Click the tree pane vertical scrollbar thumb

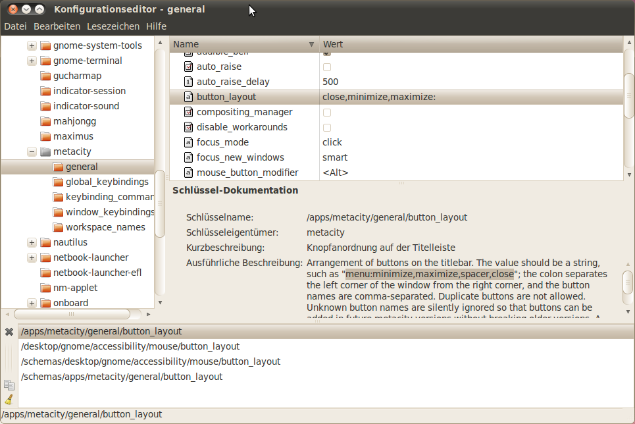tap(160, 203)
